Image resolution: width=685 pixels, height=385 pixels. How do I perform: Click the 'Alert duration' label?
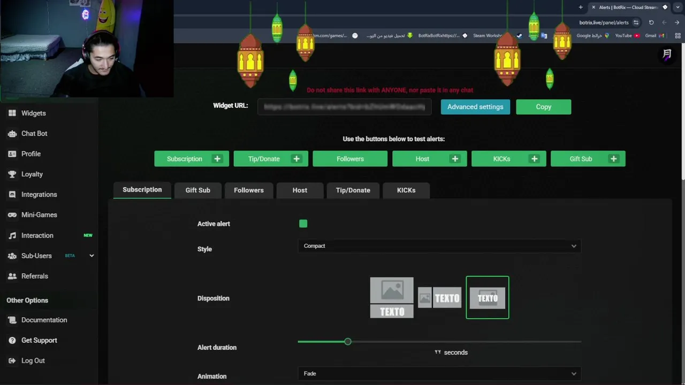point(217,348)
